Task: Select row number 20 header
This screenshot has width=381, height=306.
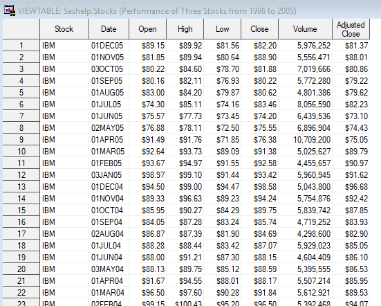Action: pos(21,269)
